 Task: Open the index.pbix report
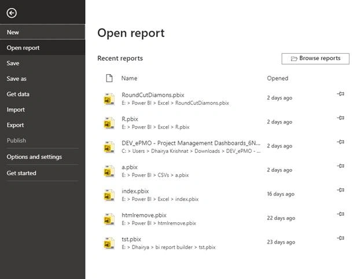[x=135, y=191]
